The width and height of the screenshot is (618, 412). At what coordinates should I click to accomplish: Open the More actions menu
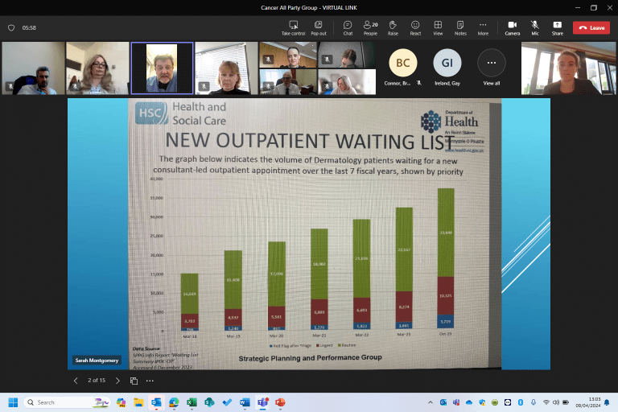pyautogui.click(x=483, y=28)
